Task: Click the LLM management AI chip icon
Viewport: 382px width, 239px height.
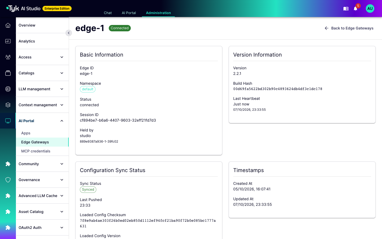Action: [x=8, y=89]
